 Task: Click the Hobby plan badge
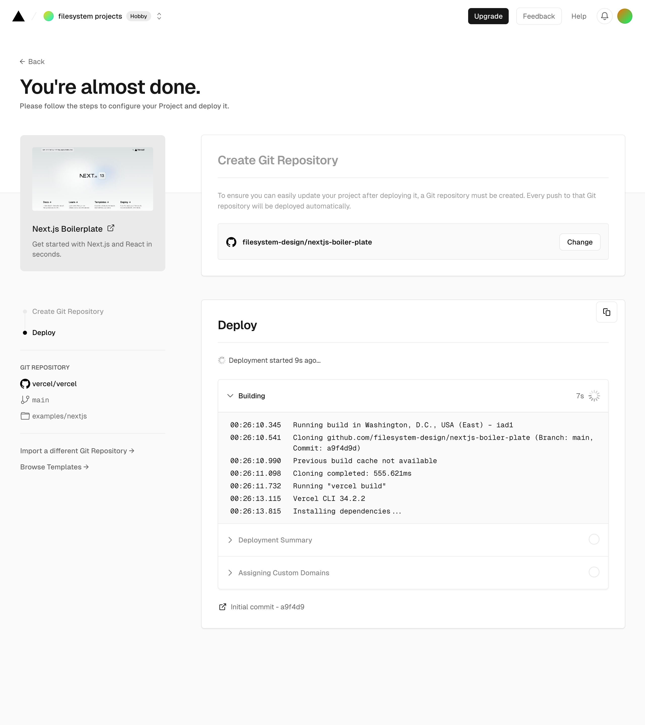pyautogui.click(x=139, y=16)
